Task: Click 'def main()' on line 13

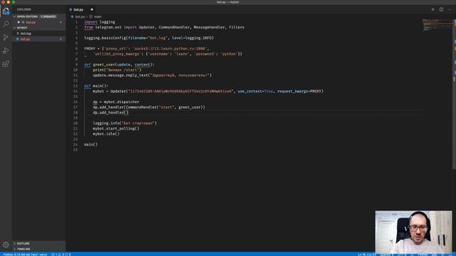Action: point(96,86)
